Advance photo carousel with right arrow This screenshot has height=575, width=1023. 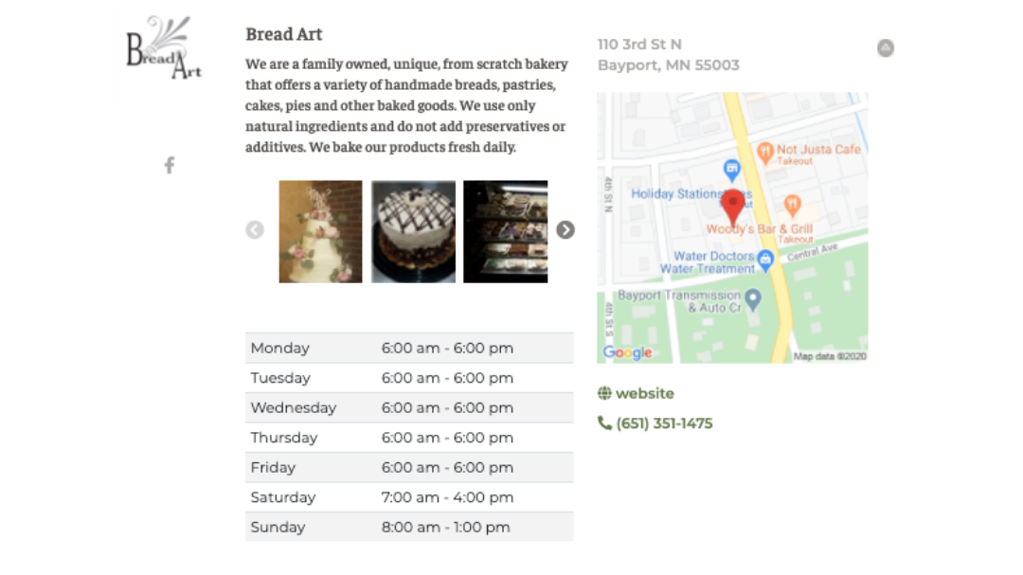565,230
